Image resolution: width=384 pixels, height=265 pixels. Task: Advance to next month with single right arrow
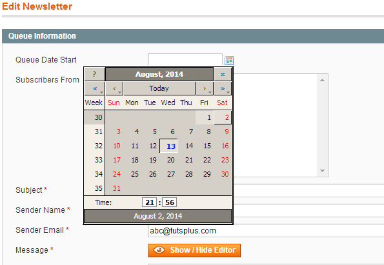[x=205, y=88]
